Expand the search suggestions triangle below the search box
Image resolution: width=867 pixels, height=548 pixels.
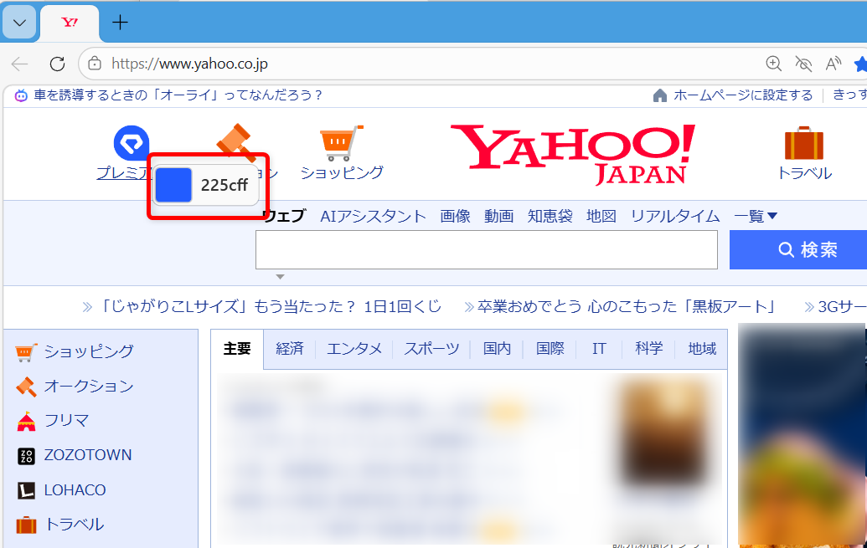280,276
